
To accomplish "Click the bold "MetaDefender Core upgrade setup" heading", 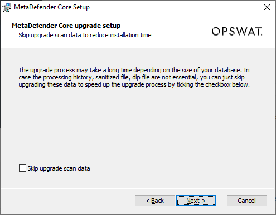I will pyautogui.click(x=66, y=26).
